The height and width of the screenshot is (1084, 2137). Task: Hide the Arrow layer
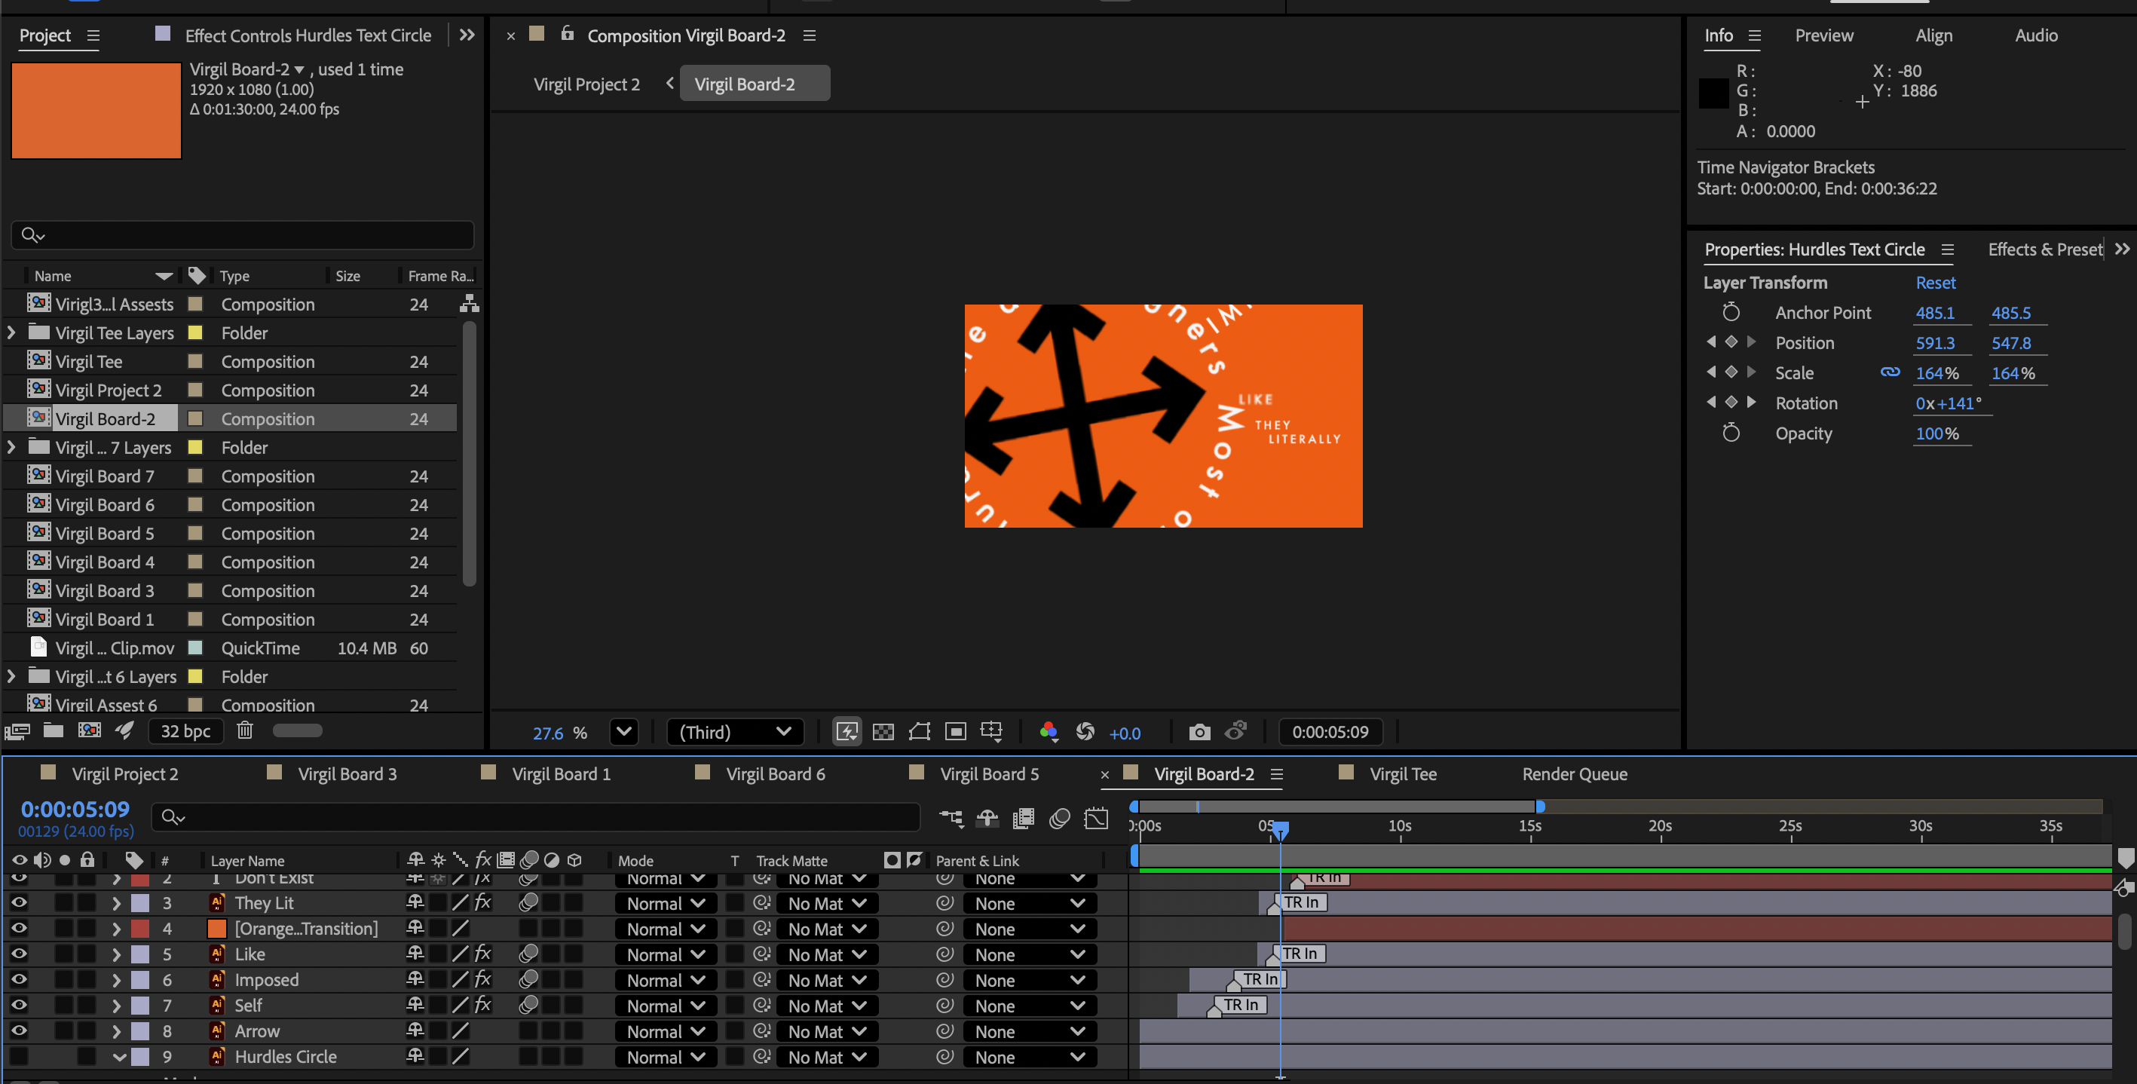[19, 1031]
